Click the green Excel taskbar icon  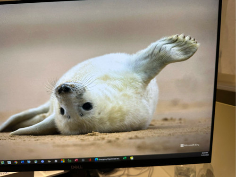[x=125, y=158]
